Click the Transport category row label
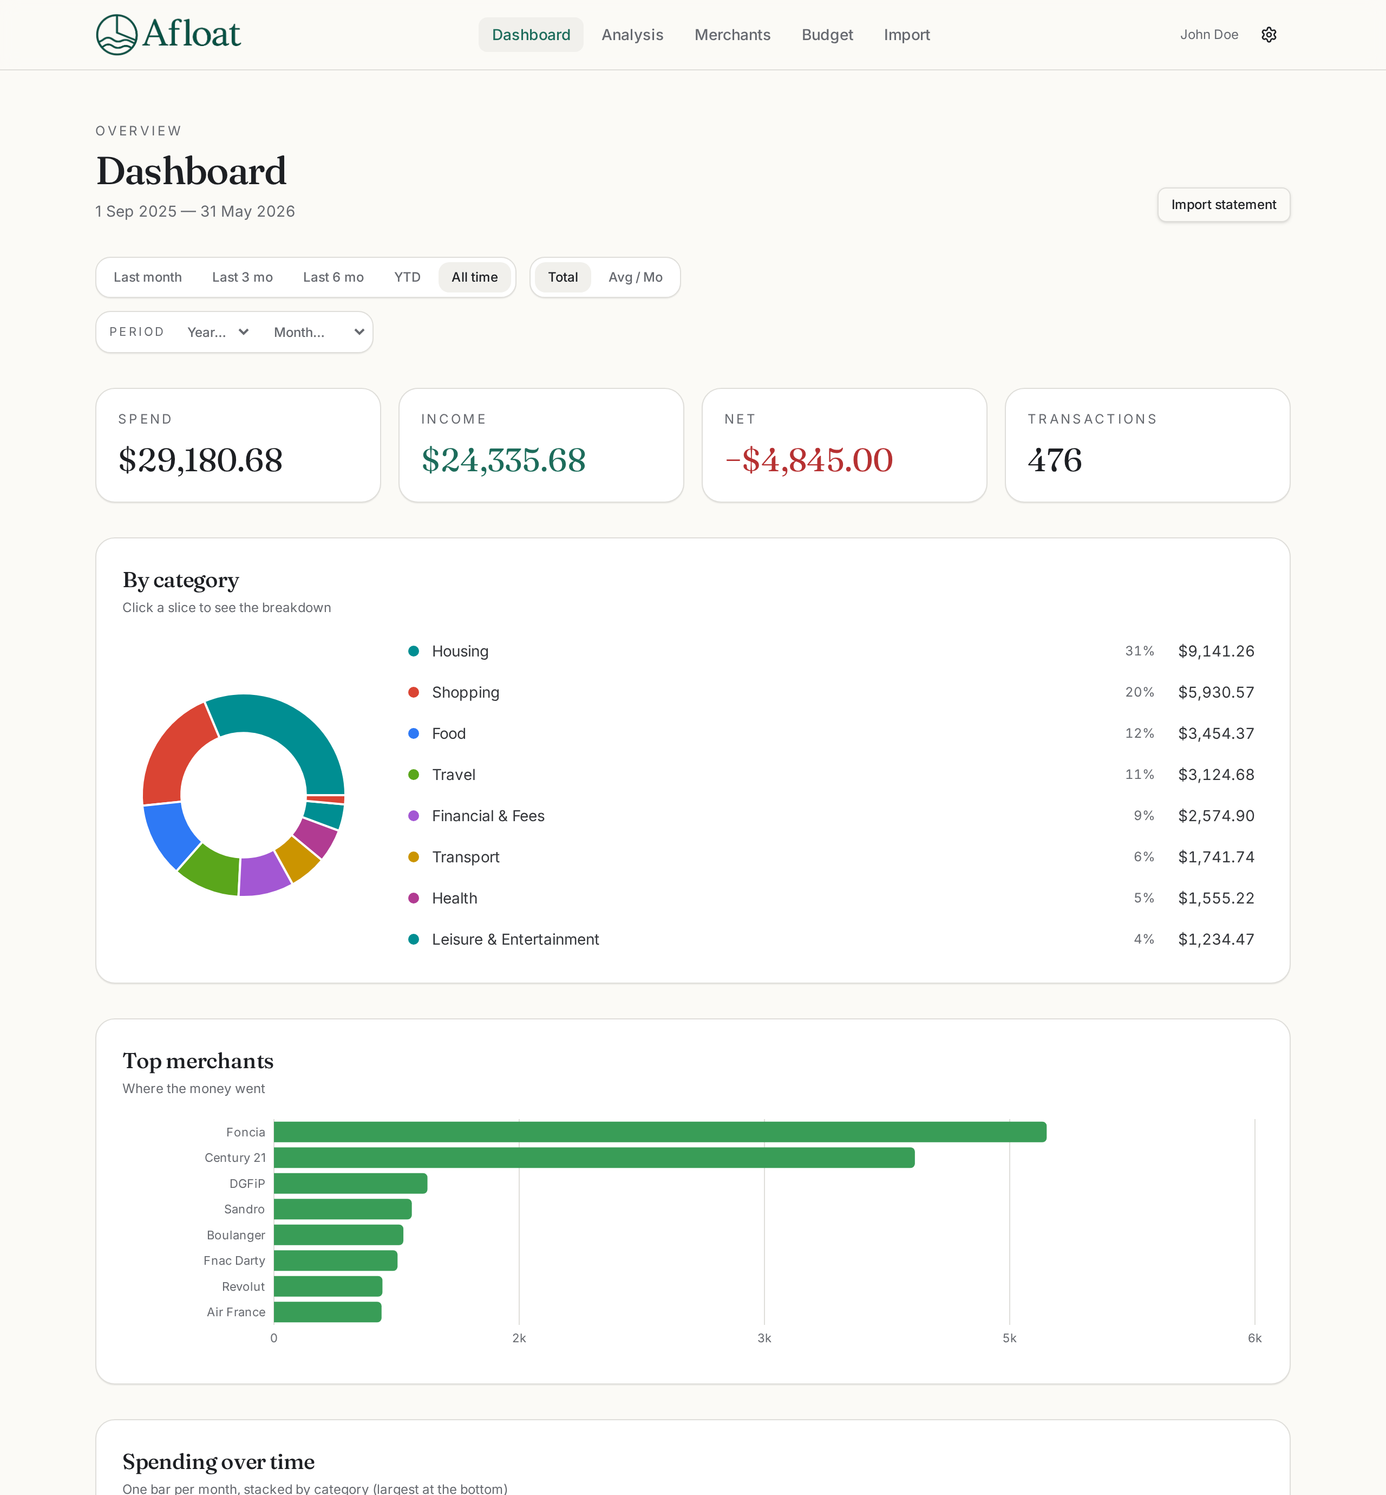Viewport: 1386px width, 1495px height. [x=465, y=857]
